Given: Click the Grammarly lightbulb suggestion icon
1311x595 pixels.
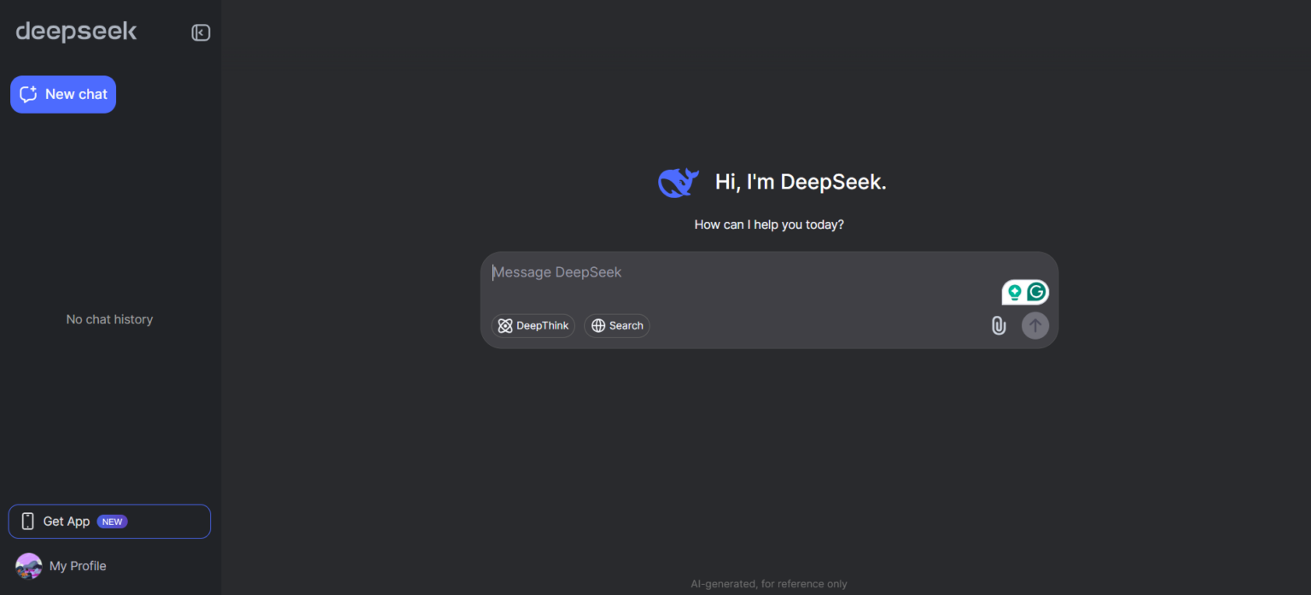Looking at the screenshot, I should (1014, 291).
